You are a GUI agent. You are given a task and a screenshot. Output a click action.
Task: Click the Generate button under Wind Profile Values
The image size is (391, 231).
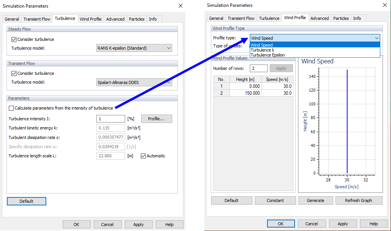coord(316,200)
